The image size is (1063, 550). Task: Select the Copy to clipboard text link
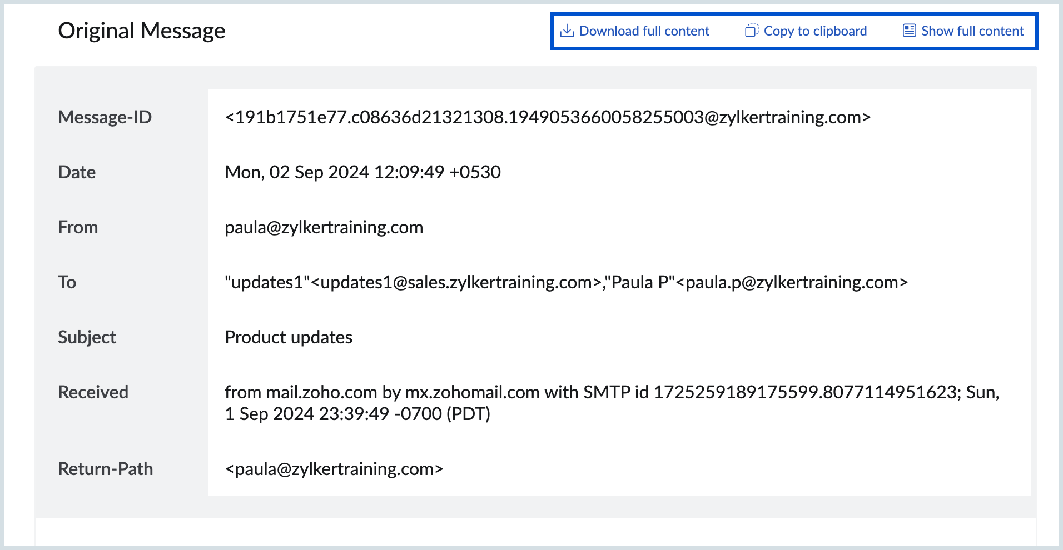[815, 31]
